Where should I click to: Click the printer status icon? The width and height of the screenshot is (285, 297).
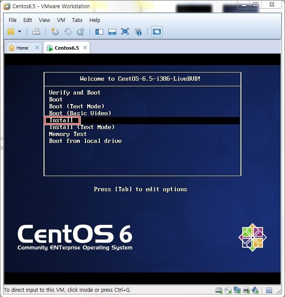[x=246, y=290]
